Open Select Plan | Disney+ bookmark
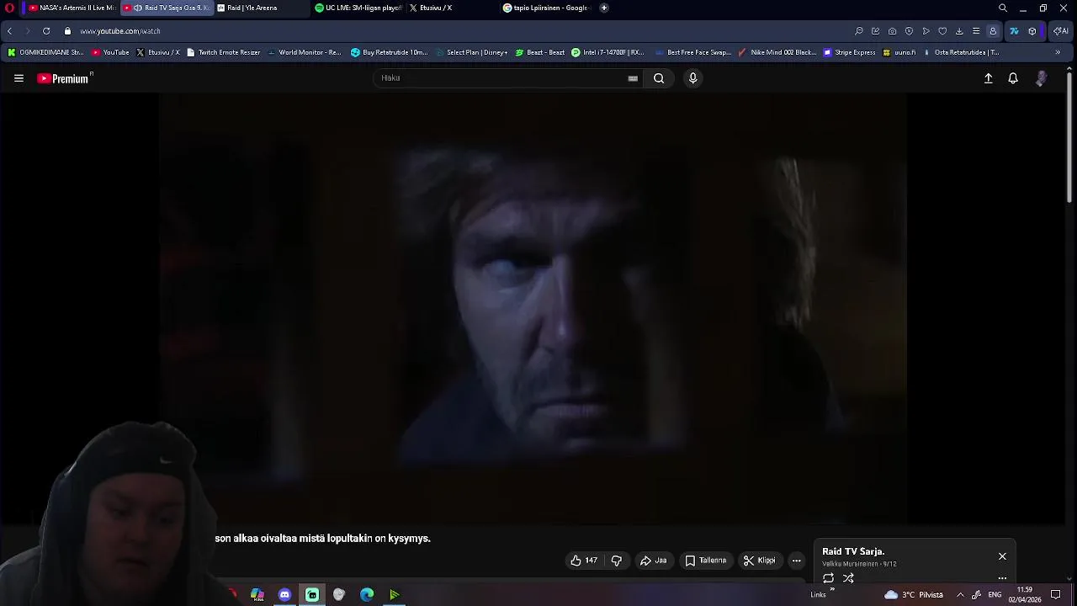This screenshot has width=1077, height=606. (471, 52)
